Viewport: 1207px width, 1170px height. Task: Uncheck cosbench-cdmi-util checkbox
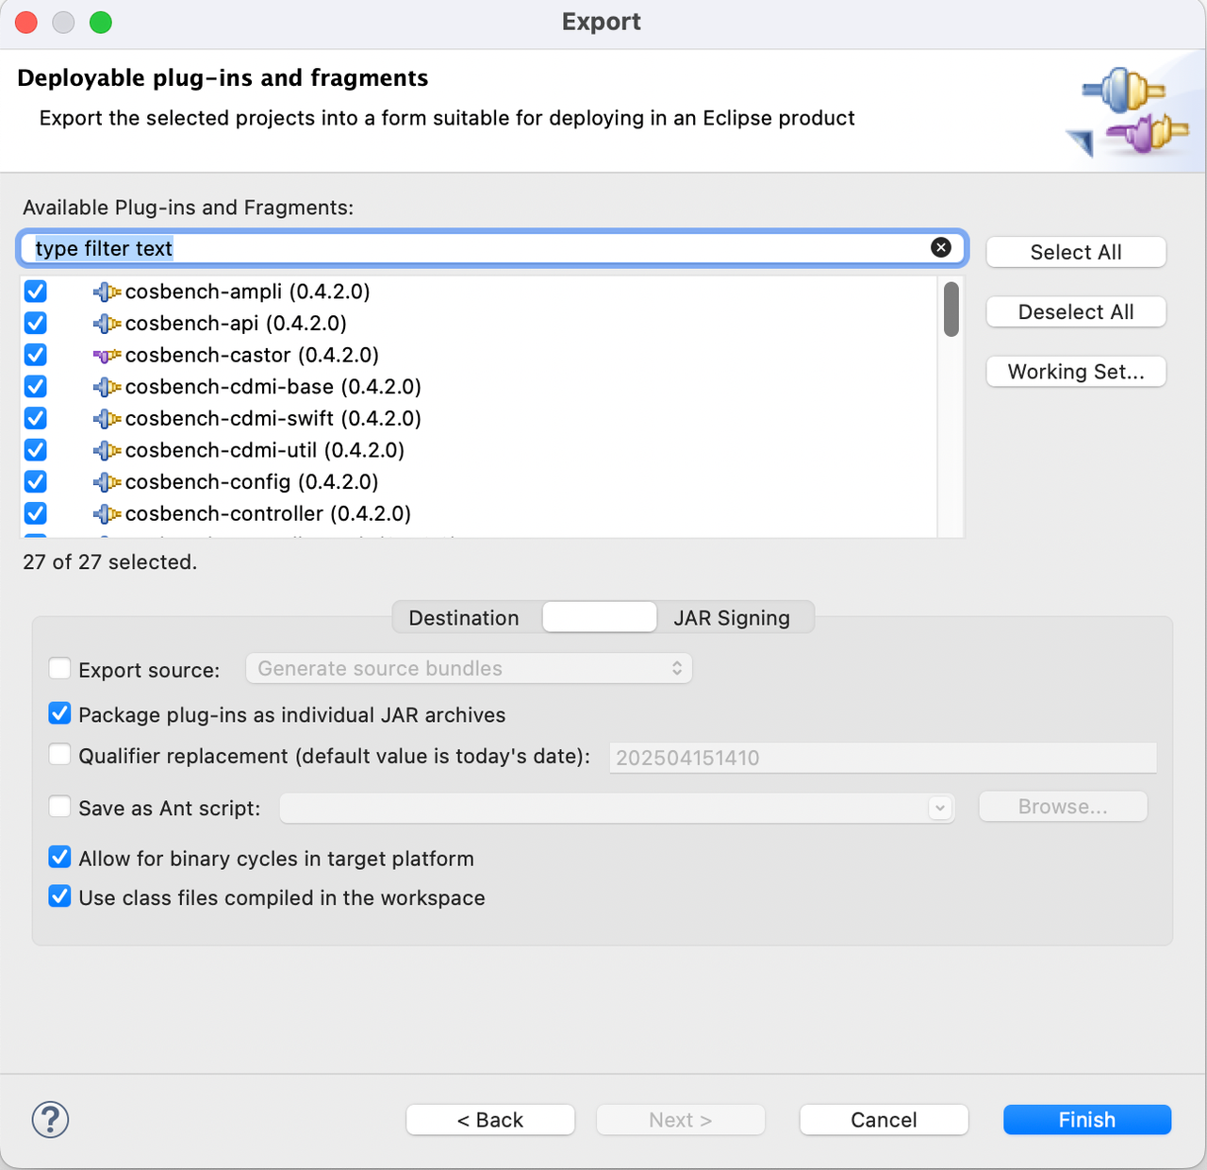(x=36, y=450)
